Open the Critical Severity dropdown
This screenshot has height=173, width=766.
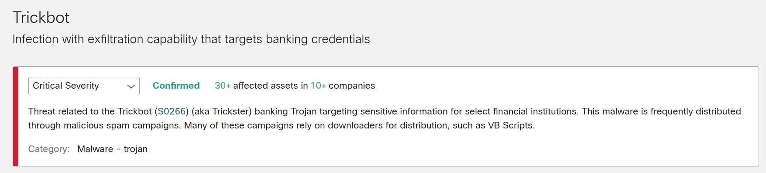point(84,86)
